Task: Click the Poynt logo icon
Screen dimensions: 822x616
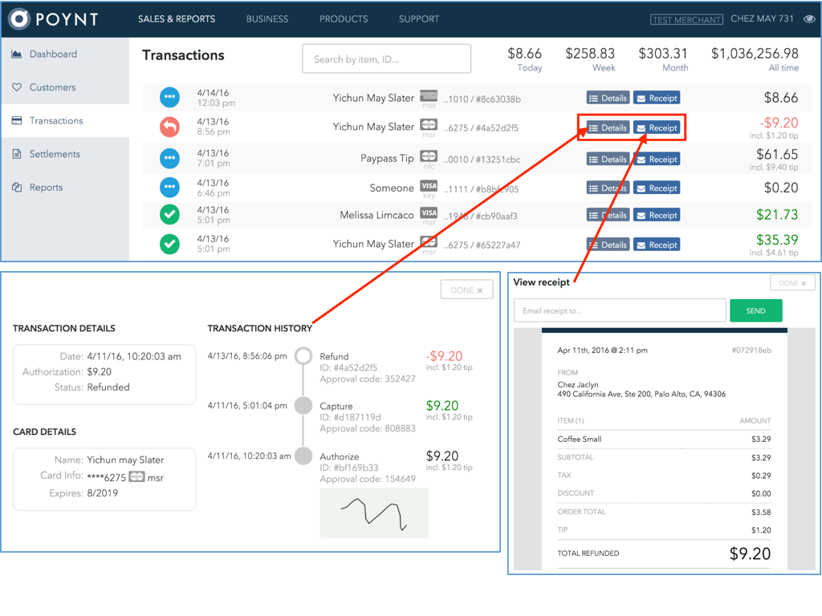Action: point(19,19)
